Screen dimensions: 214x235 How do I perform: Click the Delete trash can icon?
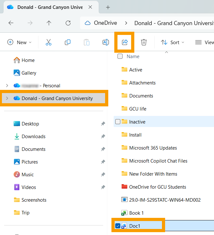click(x=144, y=42)
